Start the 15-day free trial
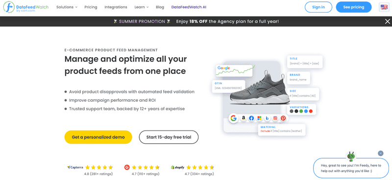Viewport: 392px width, 180px height. pos(169,137)
